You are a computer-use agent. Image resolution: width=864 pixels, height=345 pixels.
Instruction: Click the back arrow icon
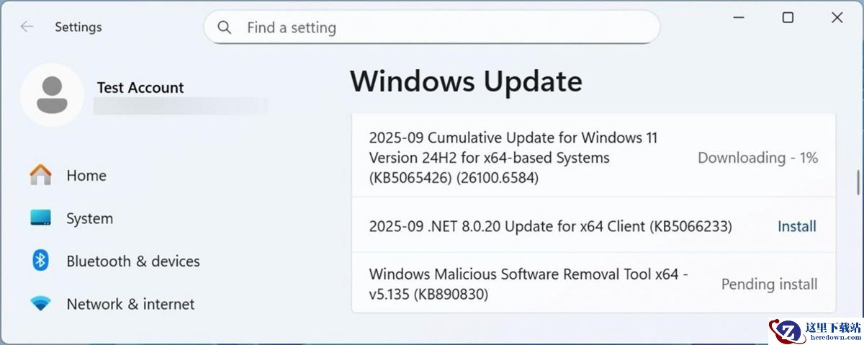pos(27,27)
